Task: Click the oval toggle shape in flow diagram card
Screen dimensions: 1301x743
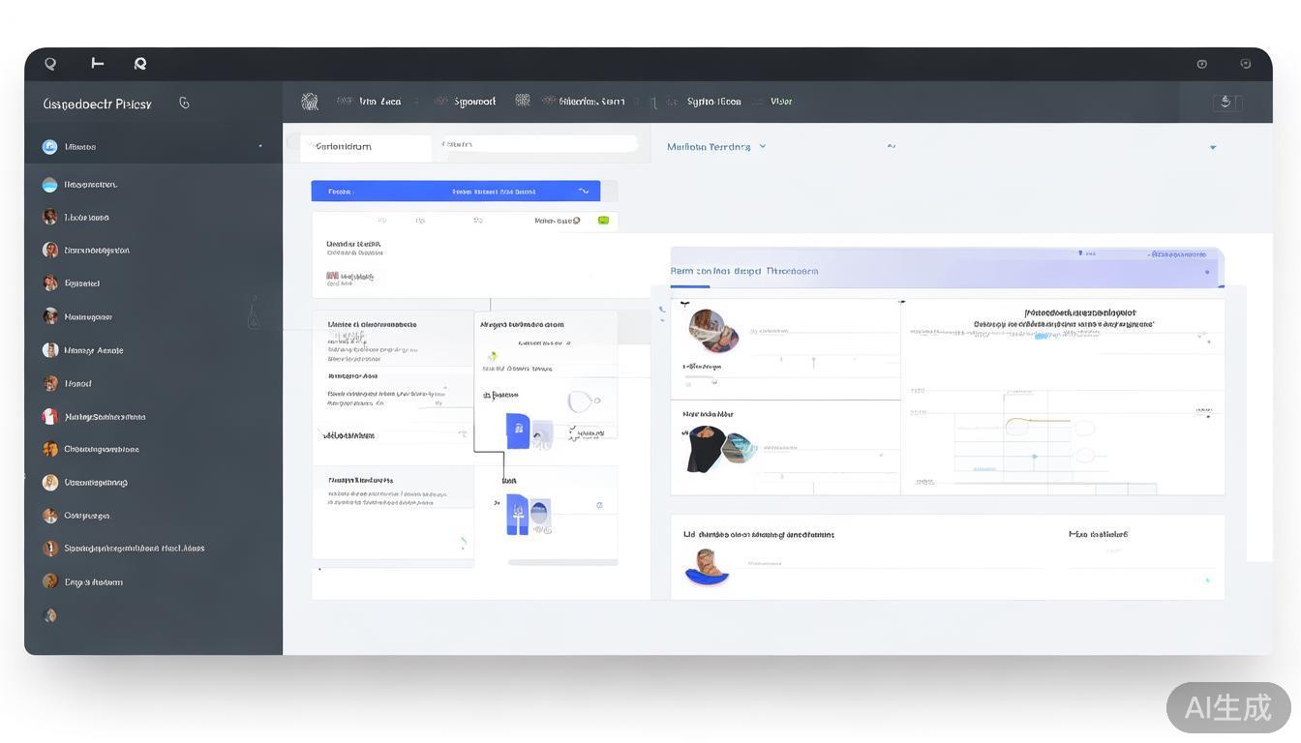Action: [x=582, y=401]
